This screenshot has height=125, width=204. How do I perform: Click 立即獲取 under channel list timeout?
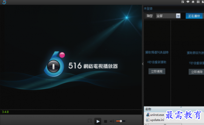(x=157, y=72)
